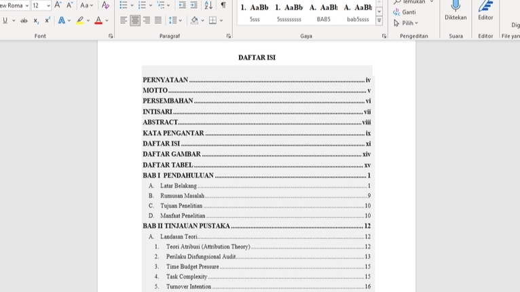Decrease font size

click(69, 5)
